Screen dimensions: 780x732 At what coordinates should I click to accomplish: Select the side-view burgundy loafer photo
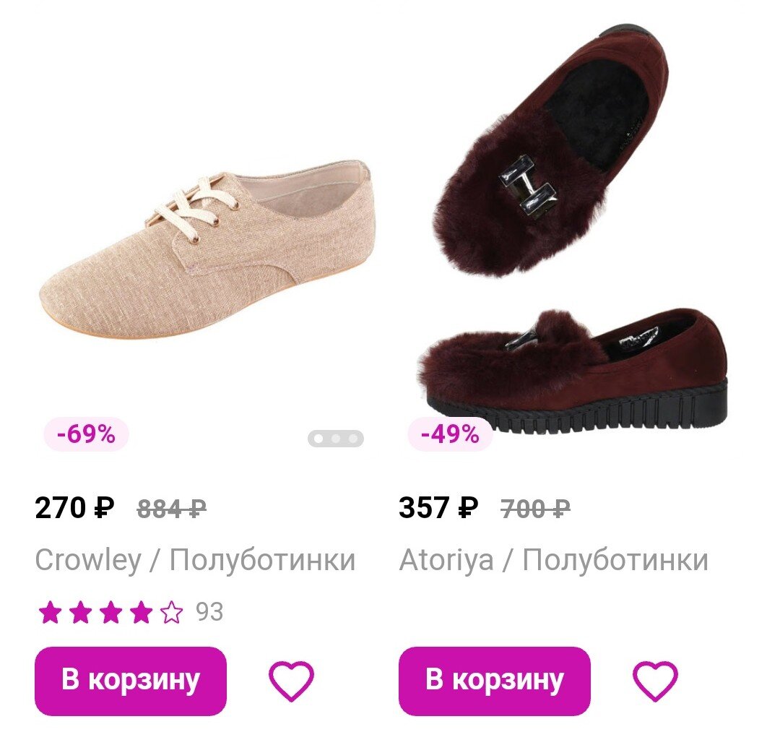pyautogui.click(x=572, y=371)
